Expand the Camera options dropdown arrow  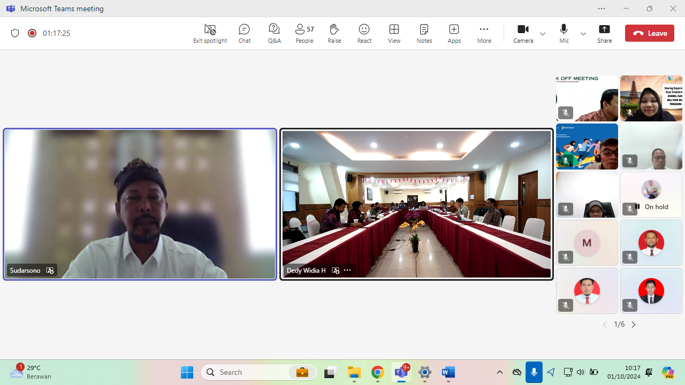click(543, 34)
